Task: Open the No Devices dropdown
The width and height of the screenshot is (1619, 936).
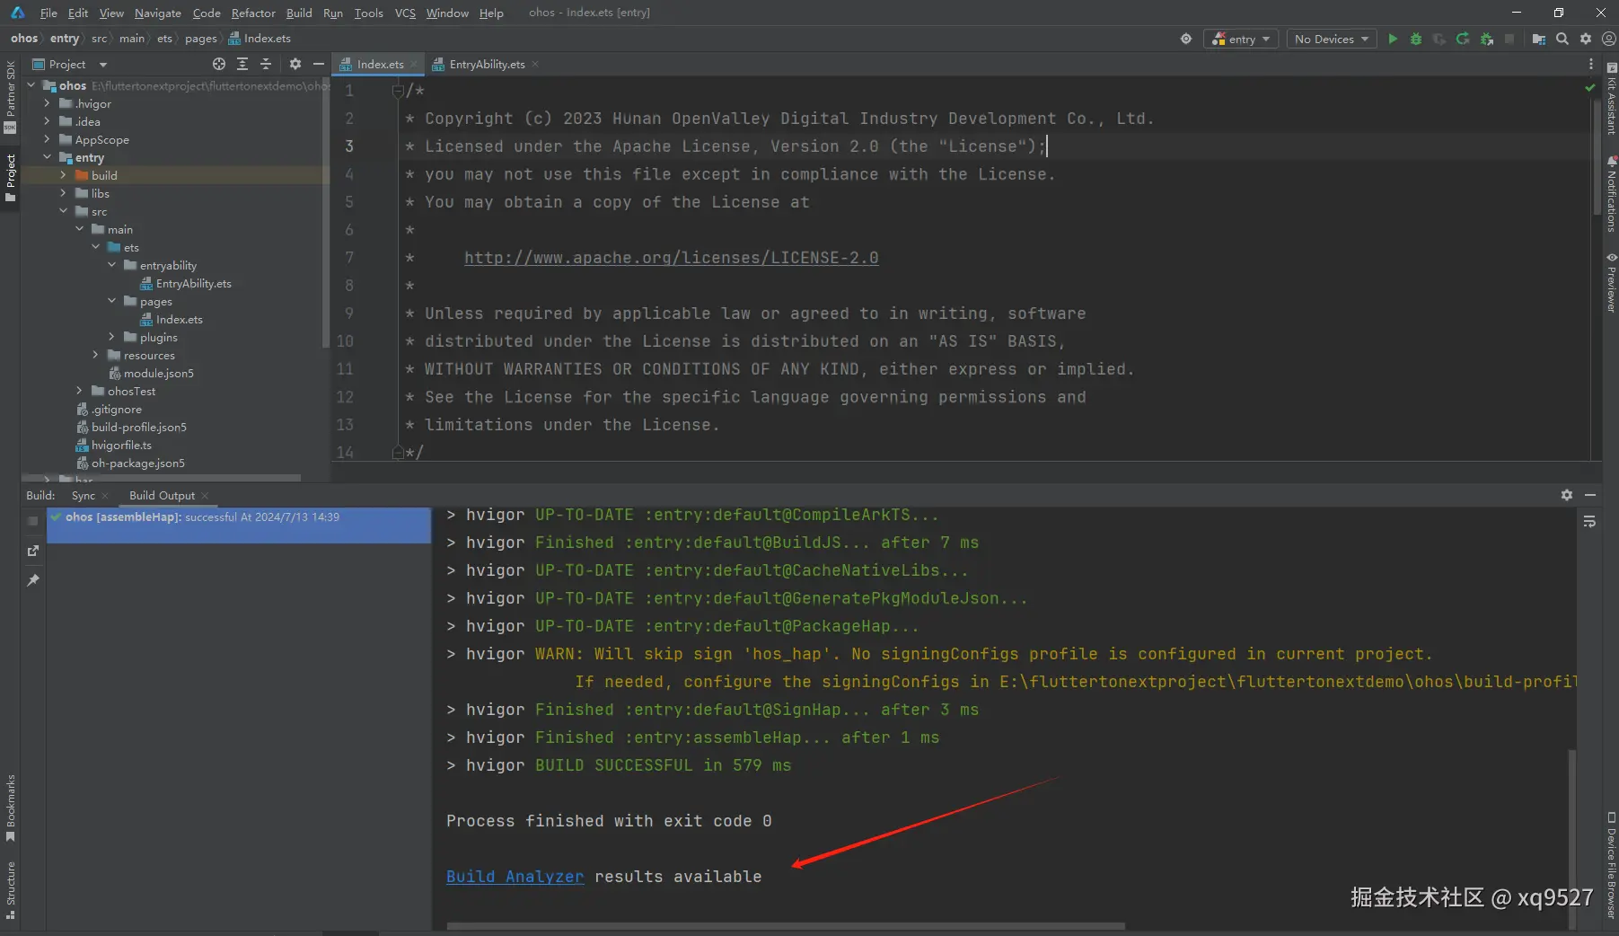Action: click(x=1331, y=39)
